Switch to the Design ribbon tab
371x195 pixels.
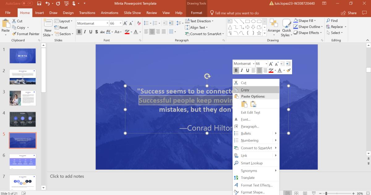68,13
